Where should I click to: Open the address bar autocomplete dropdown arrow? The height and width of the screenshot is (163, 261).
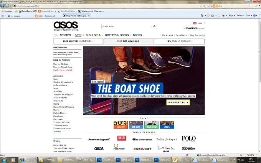(x=200, y=6)
